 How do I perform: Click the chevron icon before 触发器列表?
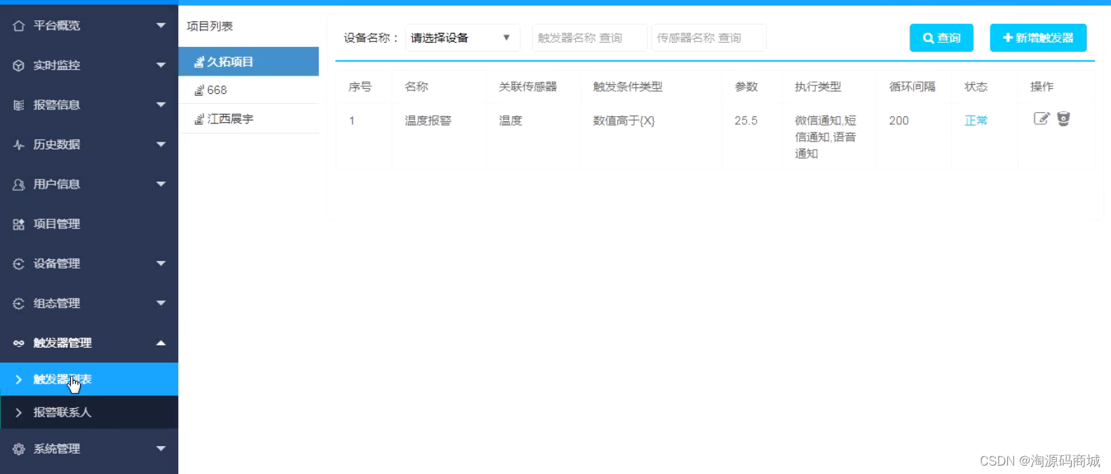click(x=18, y=379)
